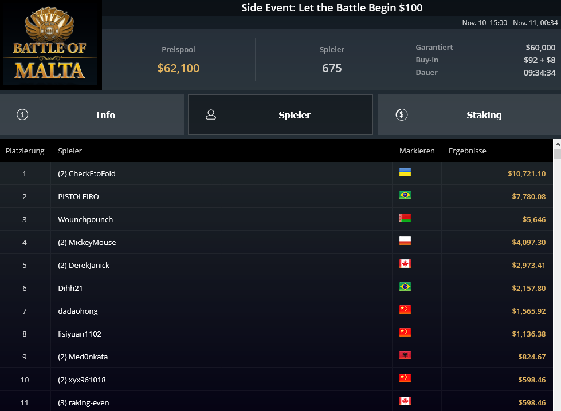Click the 09:34:34 Dauer value
Image resolution: width=561 pixels, height=411 pixels.
coord(540,73)
